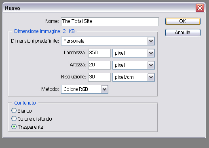209x148 pixels.
Task: Click the Larghezza pixel unit combo box
Action: 133,53
